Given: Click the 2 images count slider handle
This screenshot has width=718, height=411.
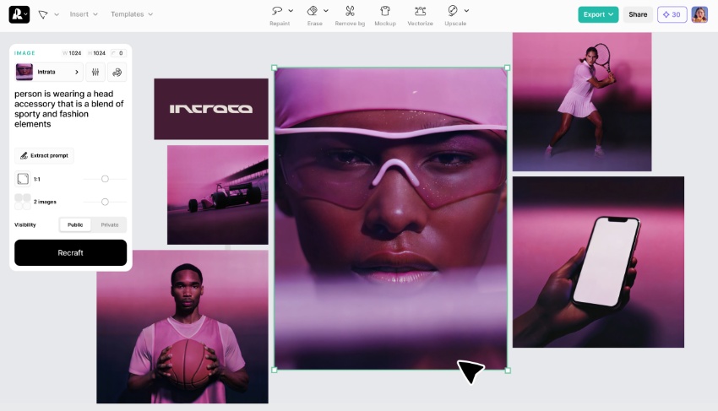Looking at the screenshot, I should (105, 202).
